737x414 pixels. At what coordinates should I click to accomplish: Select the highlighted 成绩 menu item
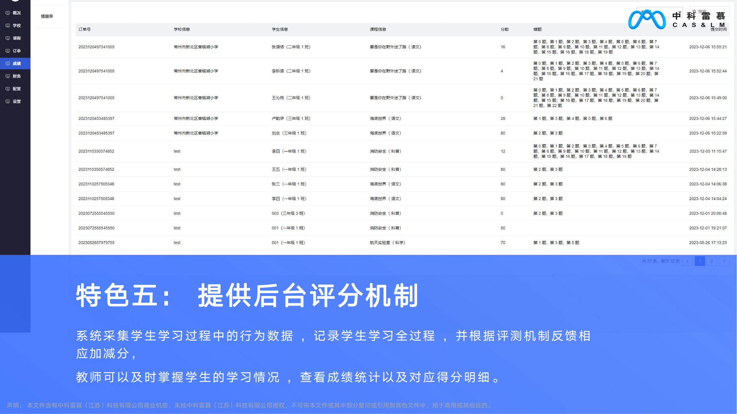[15, 64]
